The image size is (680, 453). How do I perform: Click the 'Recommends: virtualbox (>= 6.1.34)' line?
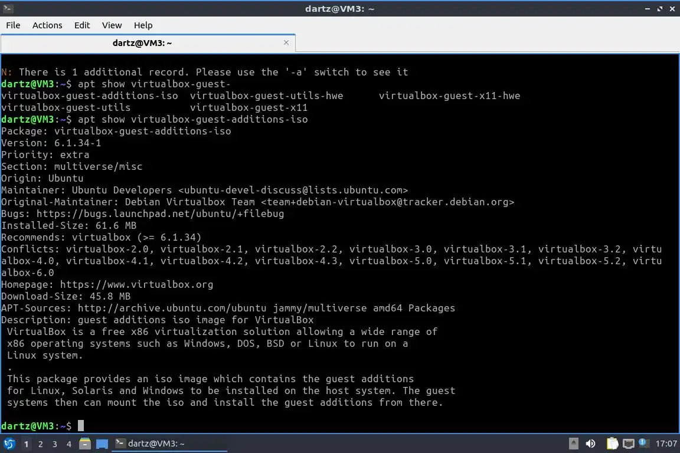(101, 237)
